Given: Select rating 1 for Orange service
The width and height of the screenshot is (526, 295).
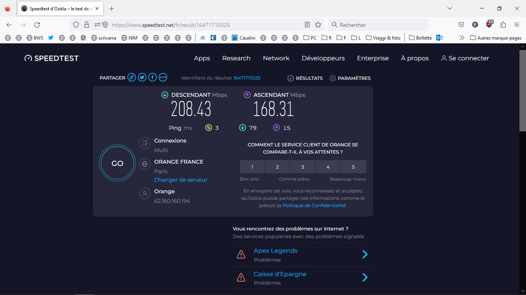Looking at the screenshot, I should [x=252, y=167].
